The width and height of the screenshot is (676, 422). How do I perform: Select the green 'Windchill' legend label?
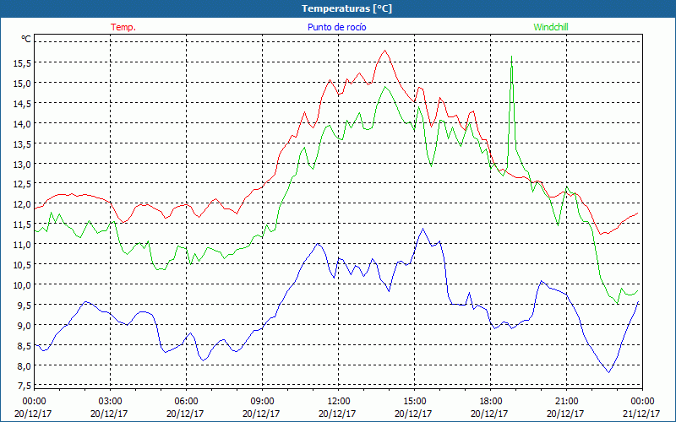pyautogui.click(x=551, y=27)
